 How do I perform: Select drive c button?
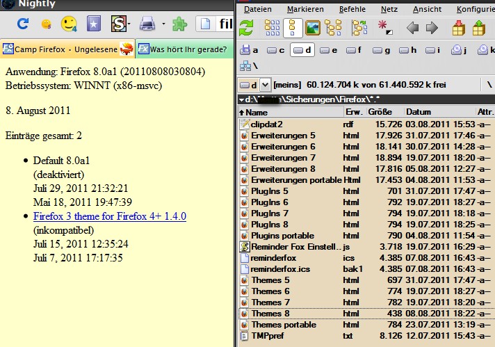[277, 50]
